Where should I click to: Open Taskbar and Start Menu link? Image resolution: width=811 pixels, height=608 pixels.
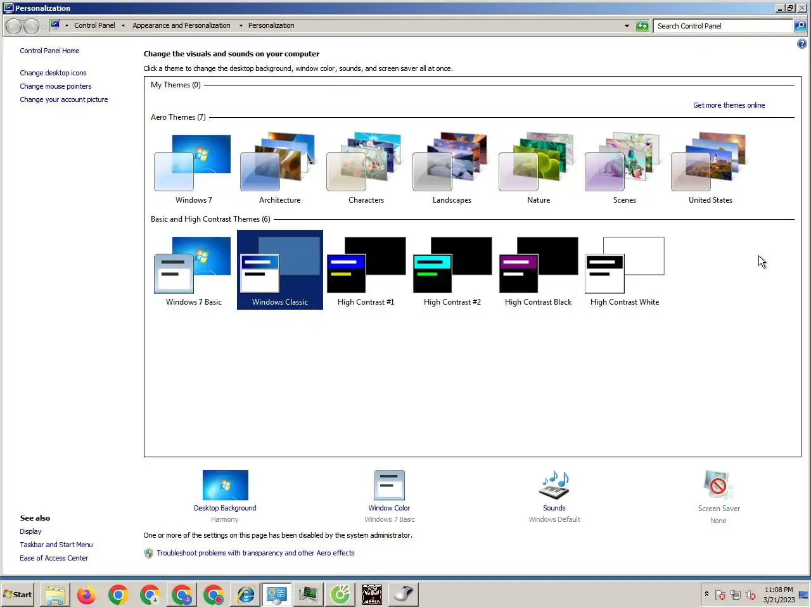pos(56,545)
